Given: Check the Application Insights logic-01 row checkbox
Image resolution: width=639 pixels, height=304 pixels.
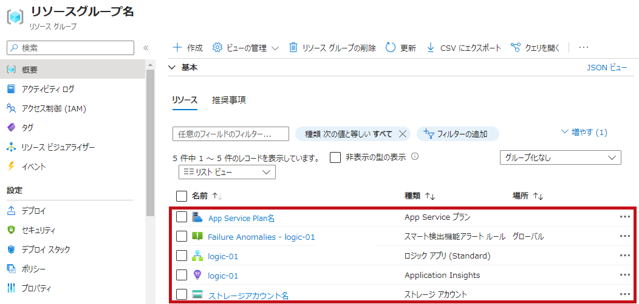Looking at the screenshot, I should 182,275.
